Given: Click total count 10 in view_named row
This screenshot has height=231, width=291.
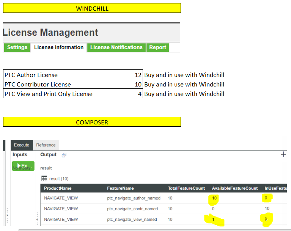Looking at the screenshot, I should click(x=170, y=220).
